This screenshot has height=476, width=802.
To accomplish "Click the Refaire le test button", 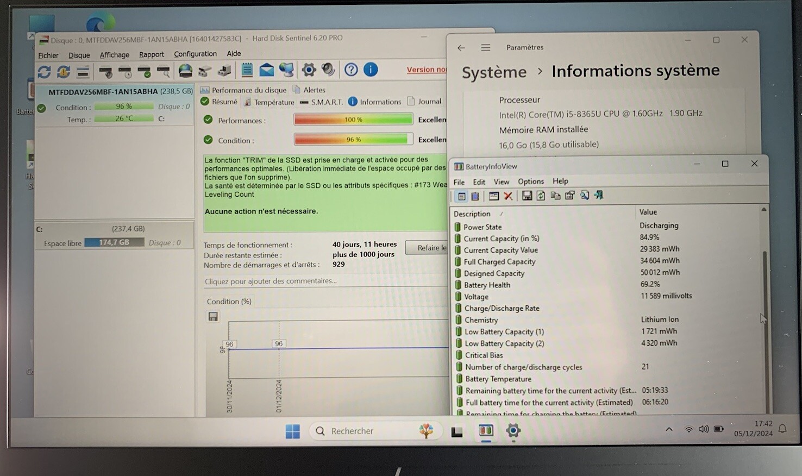I will point(427,248).
